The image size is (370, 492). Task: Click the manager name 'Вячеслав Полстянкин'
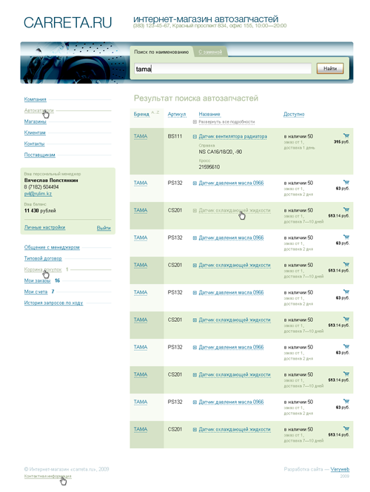click(x=51, y=181)
